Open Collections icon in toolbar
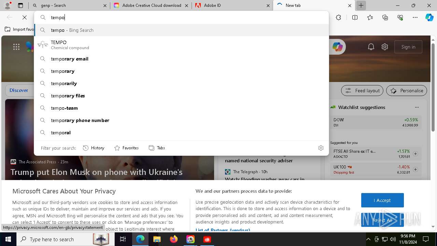Screen dimensions: 437x246 point(385,17)
